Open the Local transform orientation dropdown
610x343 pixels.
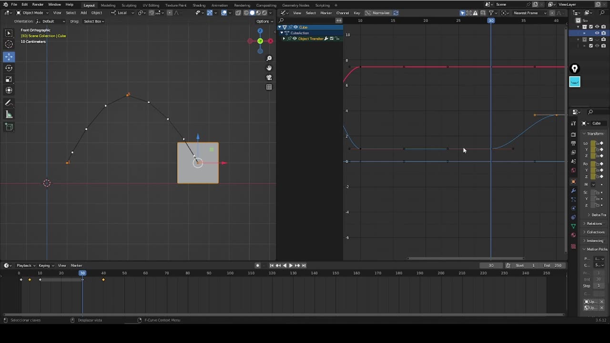point(122,13)
